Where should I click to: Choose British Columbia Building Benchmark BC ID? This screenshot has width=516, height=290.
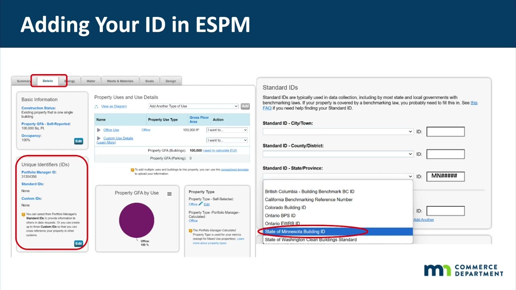(x=310, y=191)
